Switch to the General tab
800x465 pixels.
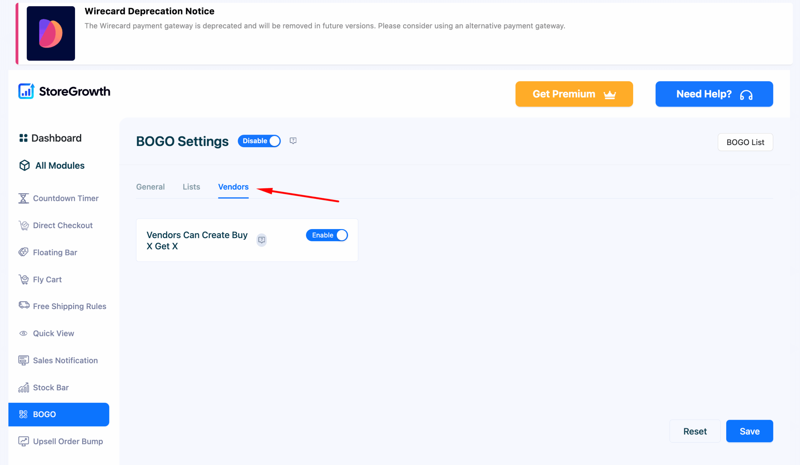point(151,187)
